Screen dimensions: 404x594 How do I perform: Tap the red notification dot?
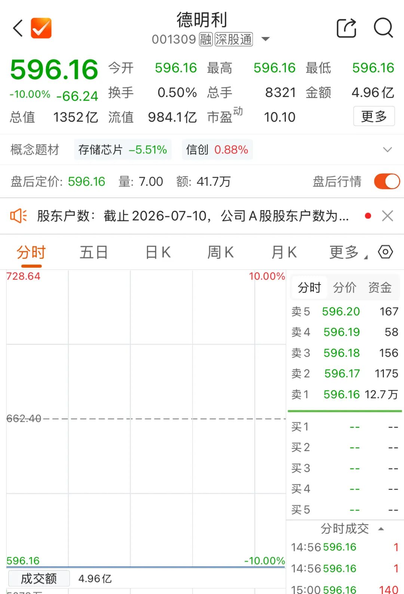coord(368,216)
